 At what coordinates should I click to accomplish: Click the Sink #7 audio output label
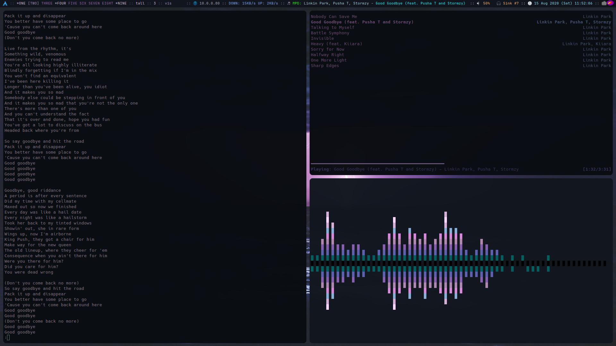point(511,4)
